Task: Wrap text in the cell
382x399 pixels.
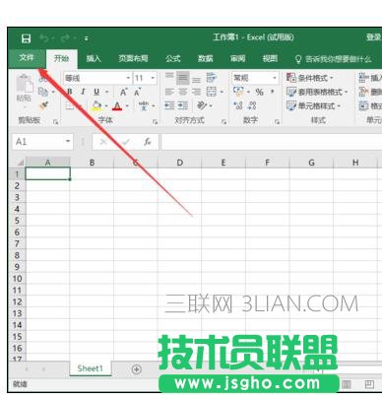Action: click(212, 78)
